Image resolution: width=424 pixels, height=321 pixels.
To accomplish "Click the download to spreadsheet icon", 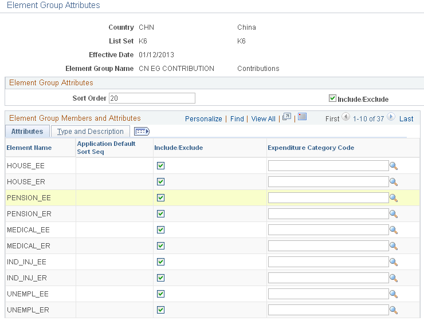I will pyautogui.click(x=302, y=117).
